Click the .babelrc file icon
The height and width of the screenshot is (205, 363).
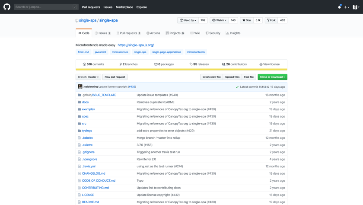[x=79, y=138]
